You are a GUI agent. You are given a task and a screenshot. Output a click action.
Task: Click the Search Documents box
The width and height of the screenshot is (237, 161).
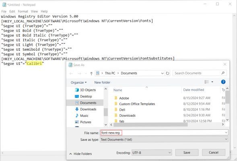[200, 73]
